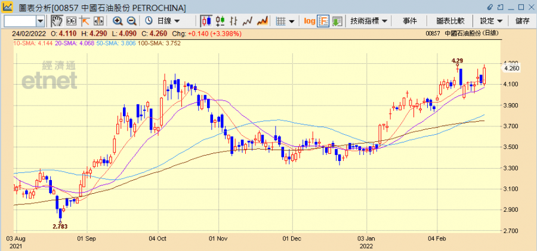Switch to candlestick chart type
Image resolution: width=537 pixels, height=251 pixels.
click(x=207, y=21)
